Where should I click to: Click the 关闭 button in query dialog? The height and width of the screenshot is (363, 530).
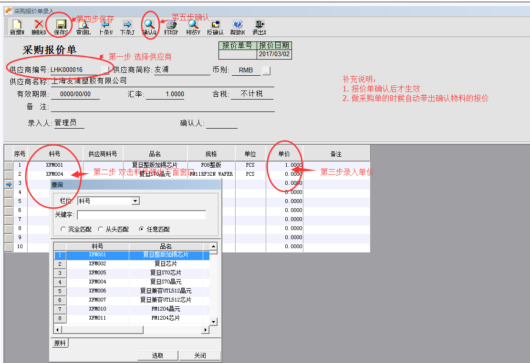pyautogui.click(x=200, y=355)
